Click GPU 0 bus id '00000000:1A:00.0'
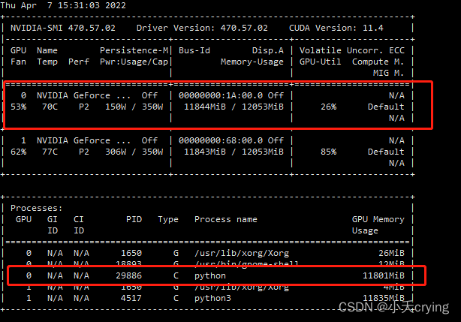 (x=221, y=95)
